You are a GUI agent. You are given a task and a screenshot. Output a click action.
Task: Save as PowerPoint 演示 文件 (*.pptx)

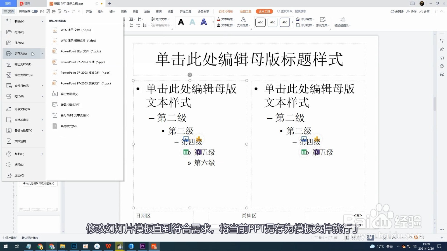pos(85,51)
